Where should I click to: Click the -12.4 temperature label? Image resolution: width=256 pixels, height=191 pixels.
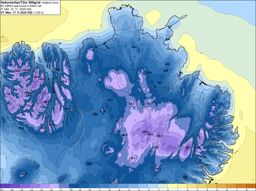64,81
